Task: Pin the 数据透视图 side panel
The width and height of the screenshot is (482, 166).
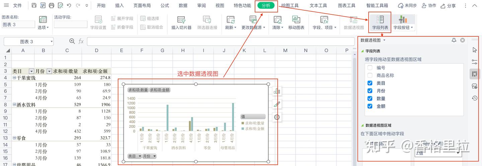Action: click(x=454, y=40)
